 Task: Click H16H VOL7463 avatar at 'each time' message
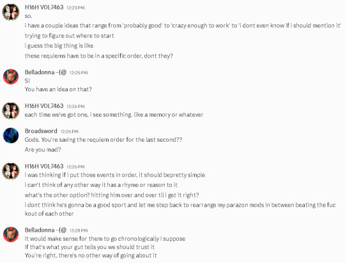(x=11, y=110)
